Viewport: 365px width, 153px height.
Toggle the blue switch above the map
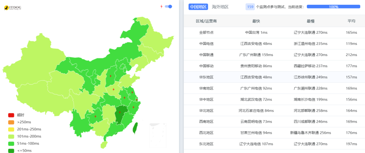click(168, 6)
